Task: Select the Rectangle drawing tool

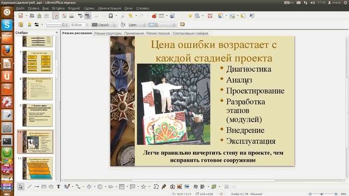Action: point(44,187)
